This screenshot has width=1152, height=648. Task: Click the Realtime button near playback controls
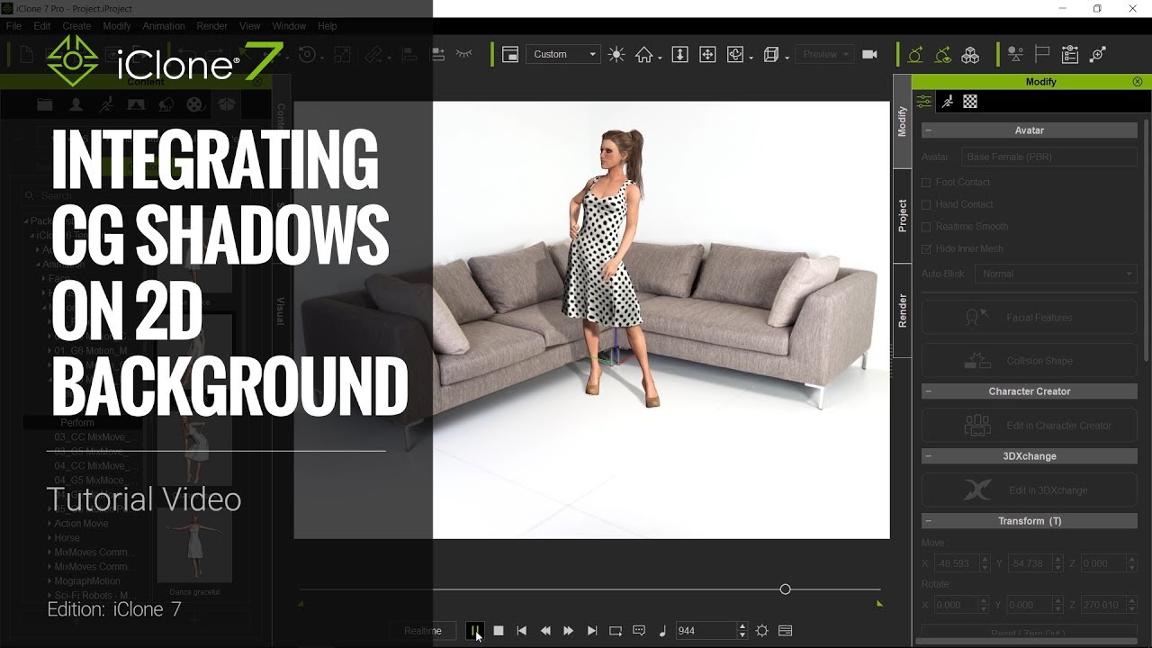click(423, 631)
